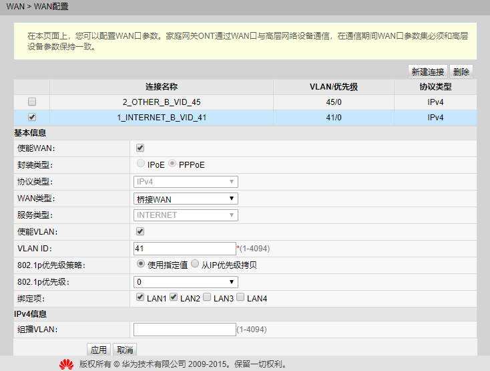Expand the 802.1p优先级 dropdown
Image resolution: width=490 pixels, height=371 pixels.
click(x=186, y=282)
